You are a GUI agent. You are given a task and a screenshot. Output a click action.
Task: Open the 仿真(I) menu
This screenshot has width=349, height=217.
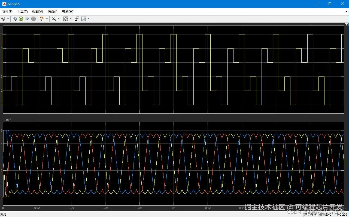pos(52,12)
